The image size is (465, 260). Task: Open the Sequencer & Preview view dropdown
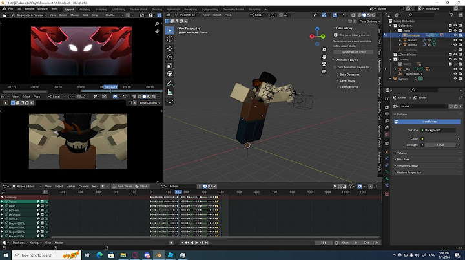pyautogui.click(x=29, y=15)
